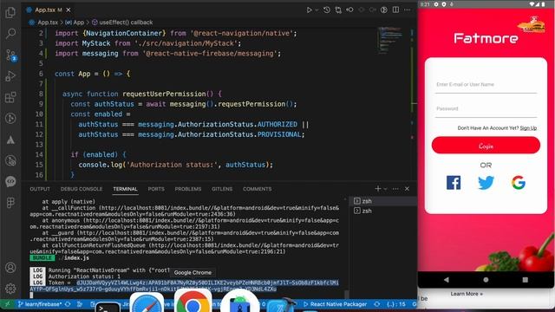
Task: Open Google Chrome from the Dock
Action: (x=193, y=302)
